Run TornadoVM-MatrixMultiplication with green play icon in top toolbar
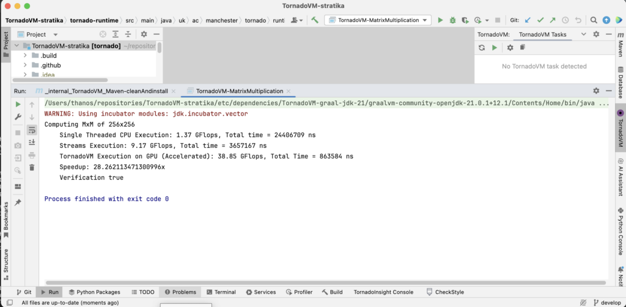This screenshot has width=626, height=307. (440, 20)
